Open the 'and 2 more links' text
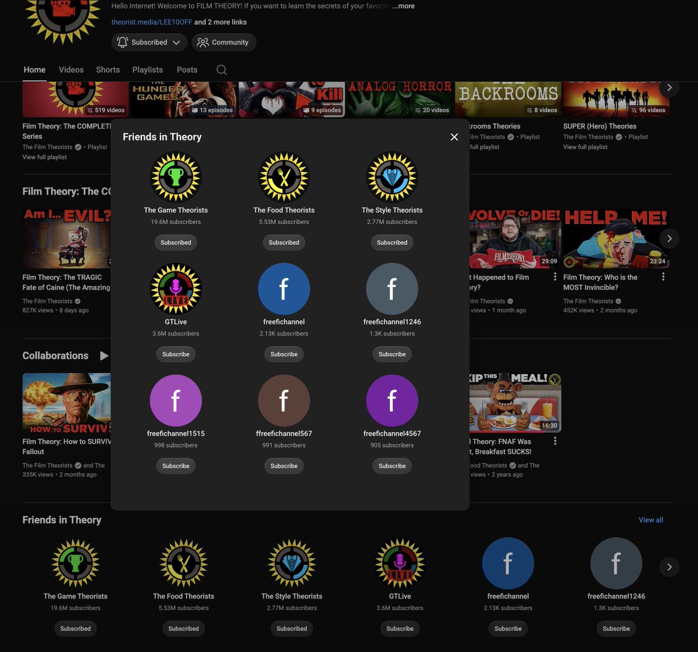Image resolution: width=698 pixels, height=652 pixels. 220,22
